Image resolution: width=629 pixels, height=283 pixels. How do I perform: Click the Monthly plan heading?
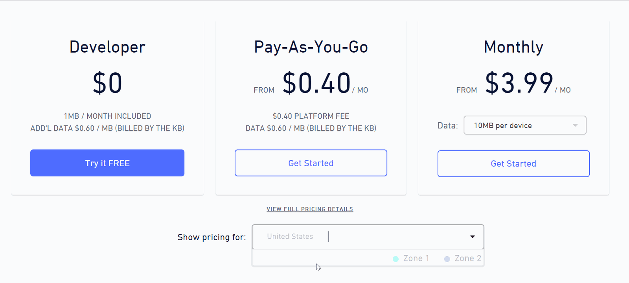[513, 47]
